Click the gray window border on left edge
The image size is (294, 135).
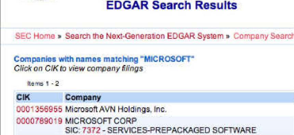[x=1, y=67]
